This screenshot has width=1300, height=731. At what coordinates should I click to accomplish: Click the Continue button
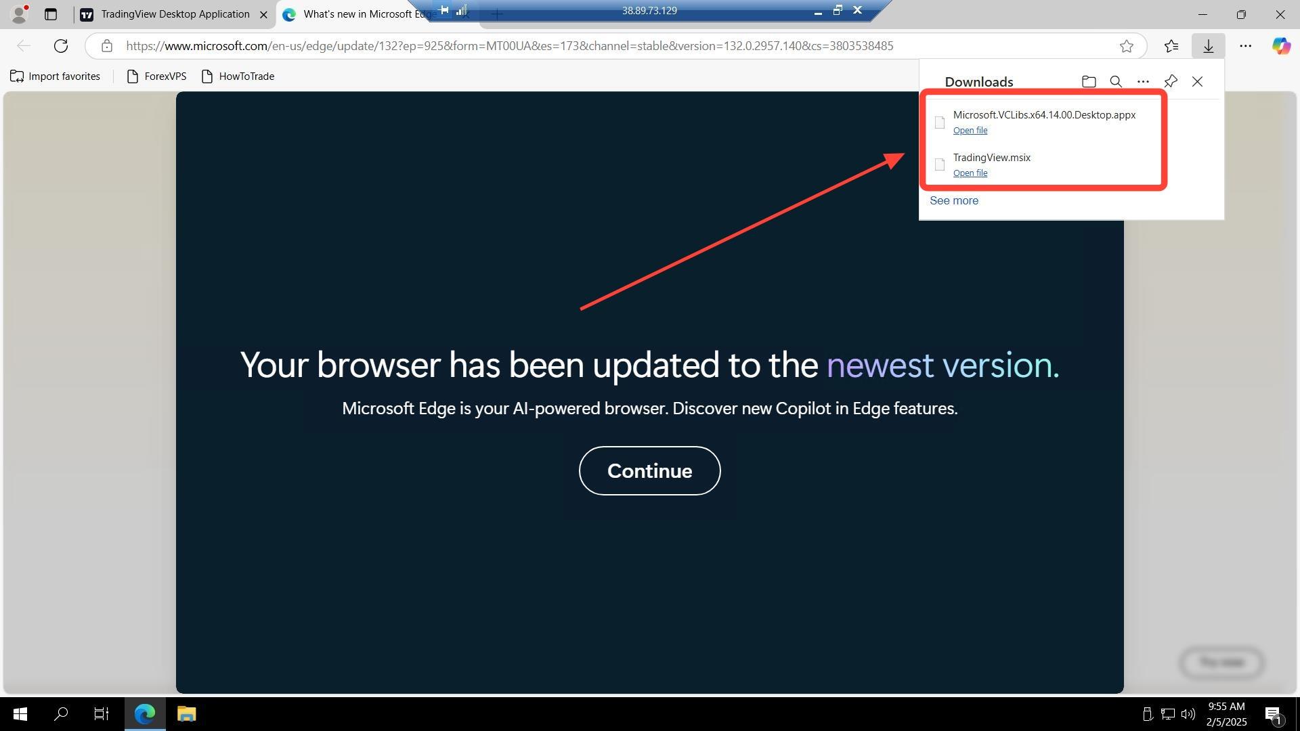point(649,471)
